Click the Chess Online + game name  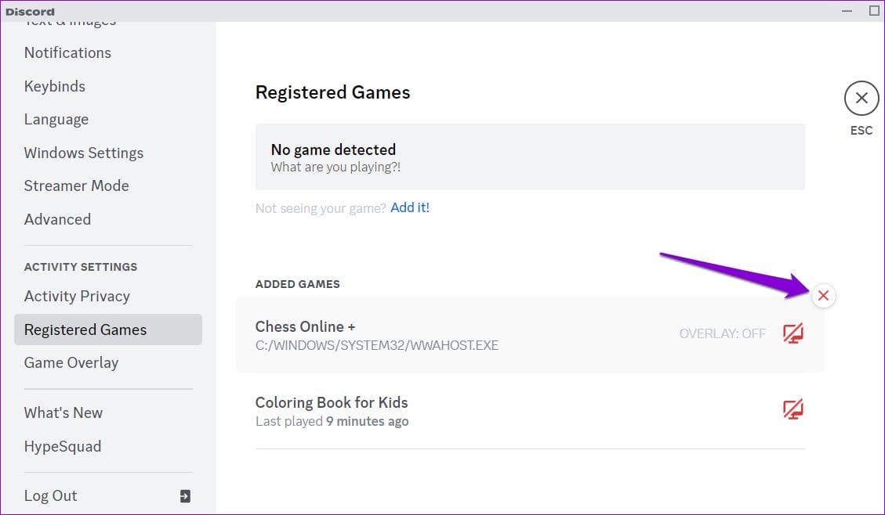click(x=306, y=326)
